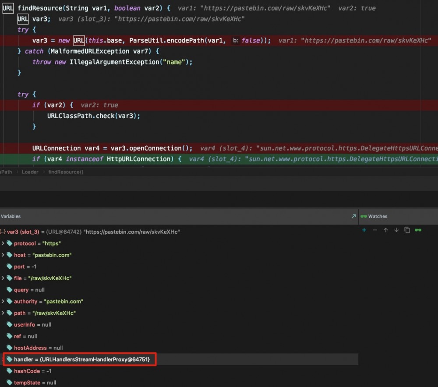Expand the protocol variable
The image size is (438, 387).
coord(3,243)
